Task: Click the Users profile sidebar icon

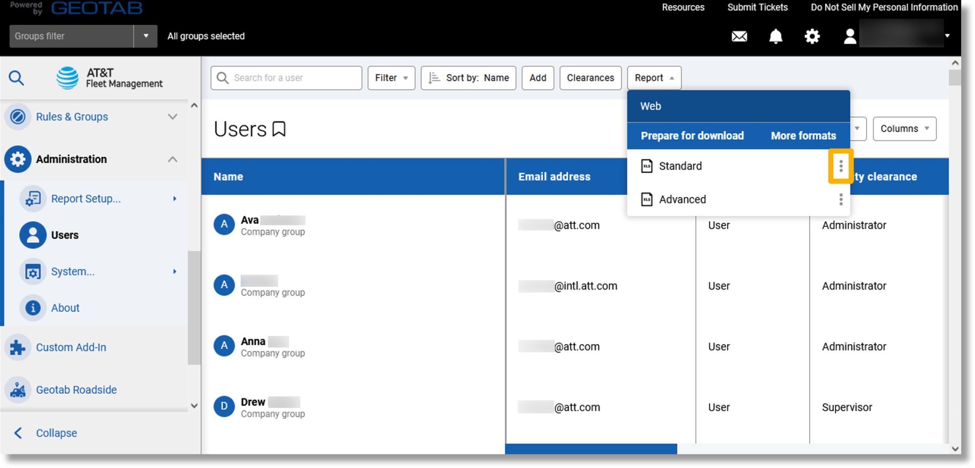Action: [32, 235]
